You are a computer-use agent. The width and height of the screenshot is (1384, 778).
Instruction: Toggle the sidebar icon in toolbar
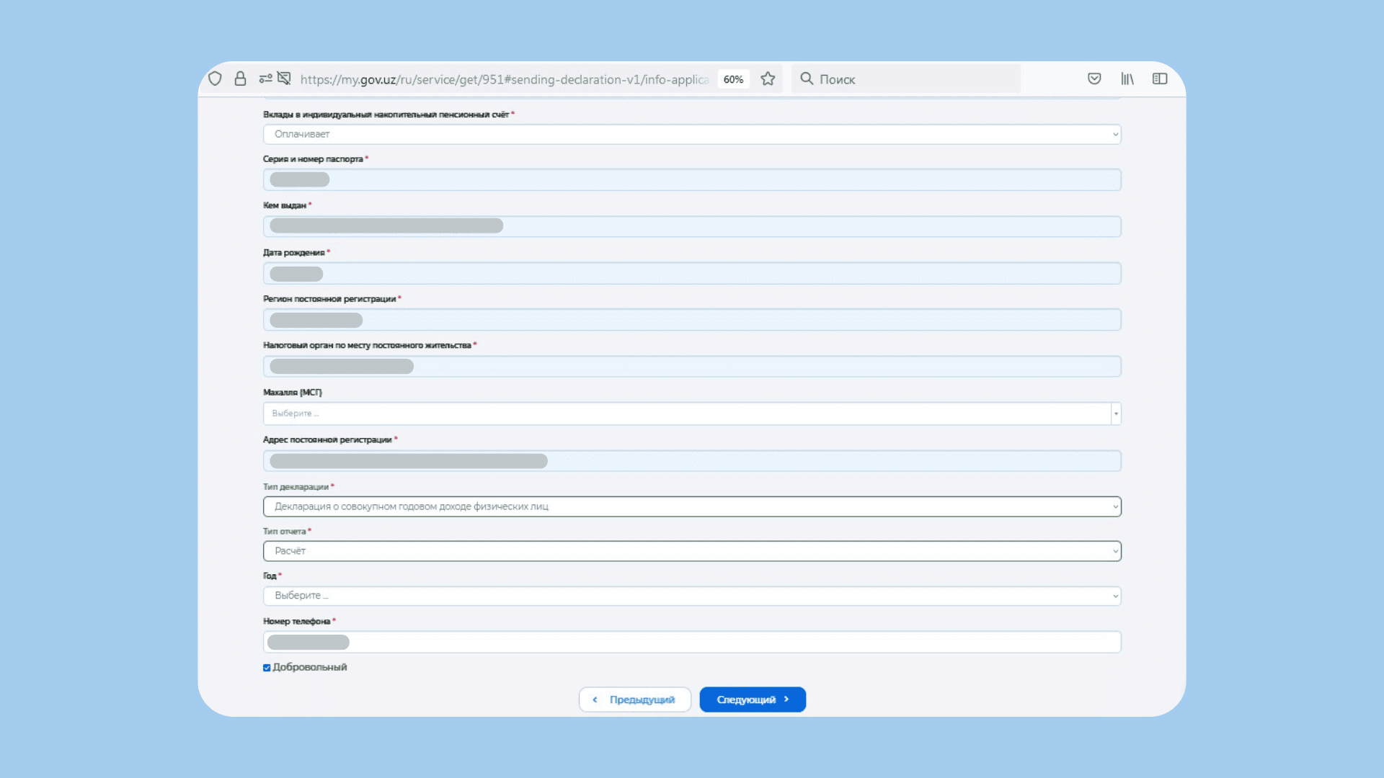1160,79
